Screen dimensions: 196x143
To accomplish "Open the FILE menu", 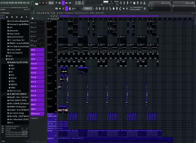I will click(2, 2).
